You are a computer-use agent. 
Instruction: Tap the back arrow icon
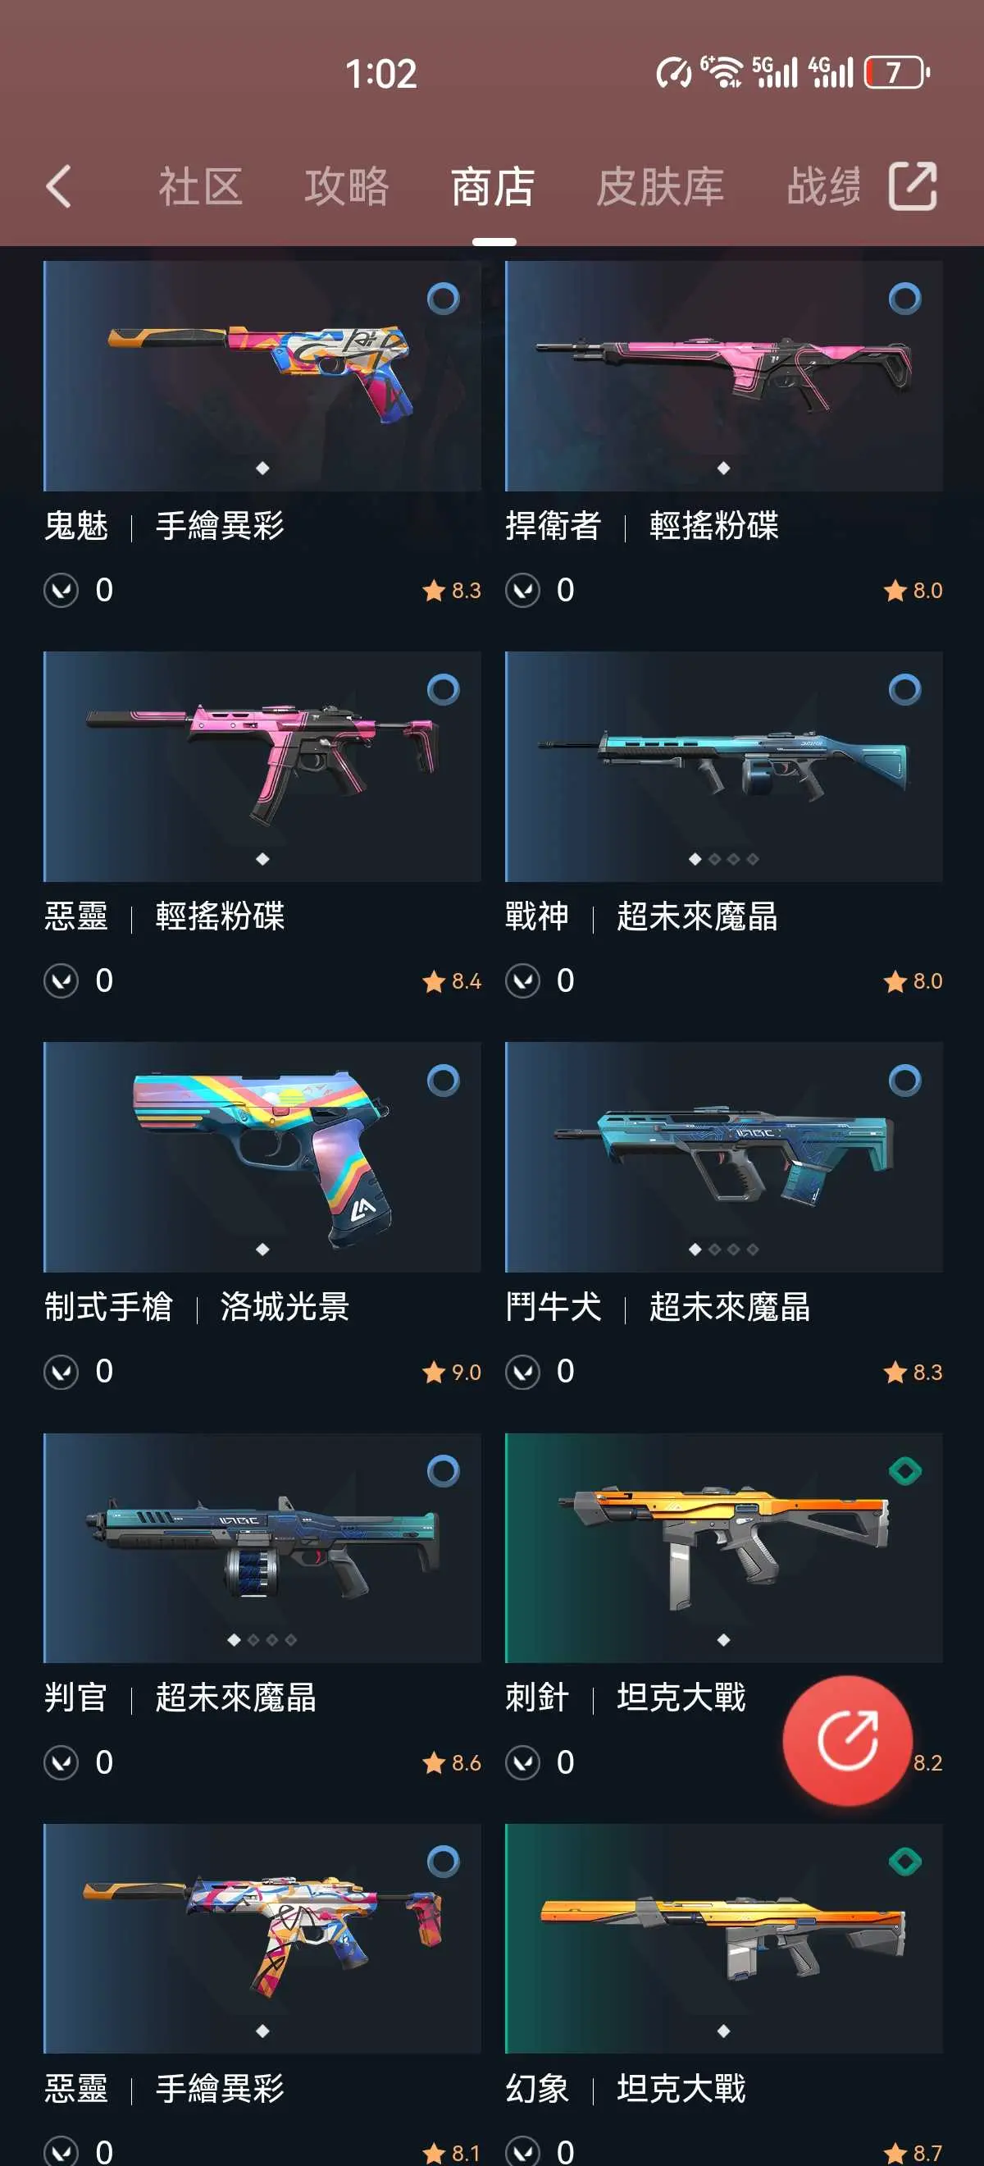click(58, 185)
